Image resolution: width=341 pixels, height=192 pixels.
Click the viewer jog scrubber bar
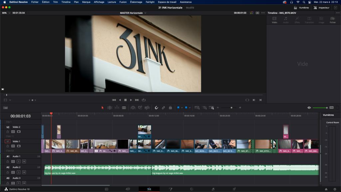click(133, 95)
